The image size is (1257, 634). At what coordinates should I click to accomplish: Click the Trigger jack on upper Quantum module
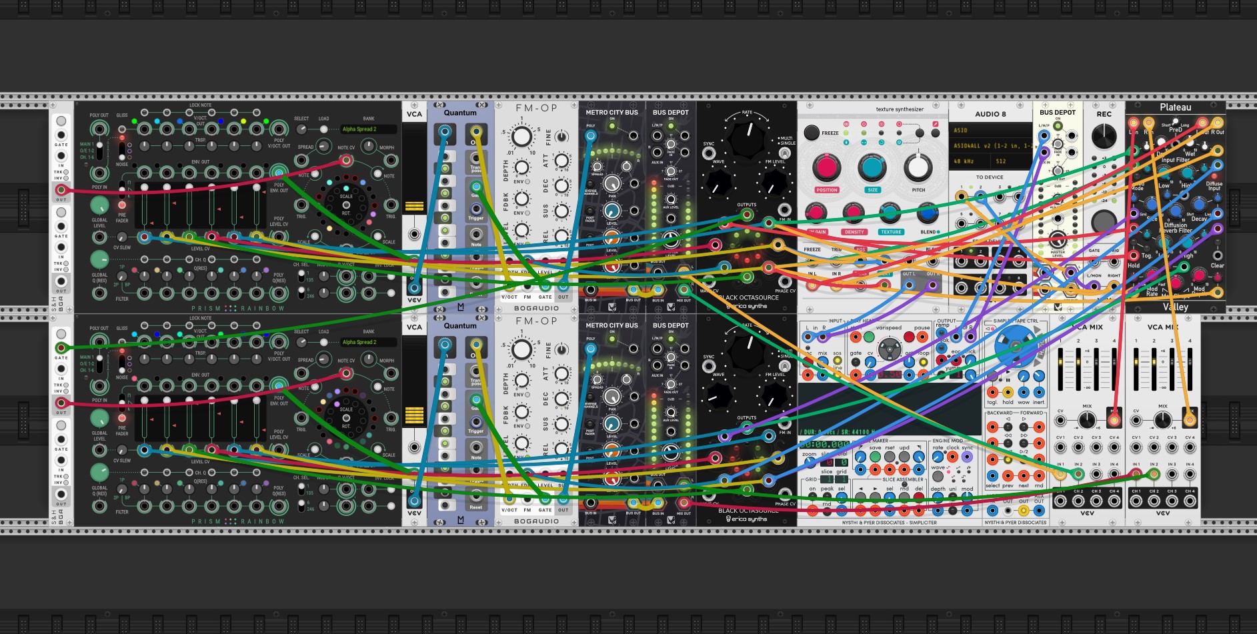[475, 209]
